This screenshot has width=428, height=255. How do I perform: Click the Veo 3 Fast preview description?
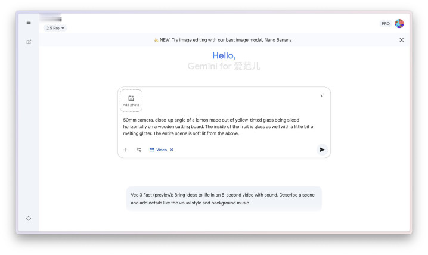tap(224, 199)
